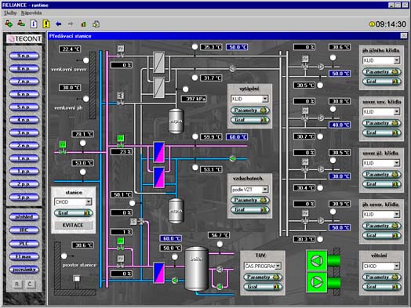Screen dimensions: 411x308
Task: Toggle the lower green pump button
Action: tap(317, 282)
